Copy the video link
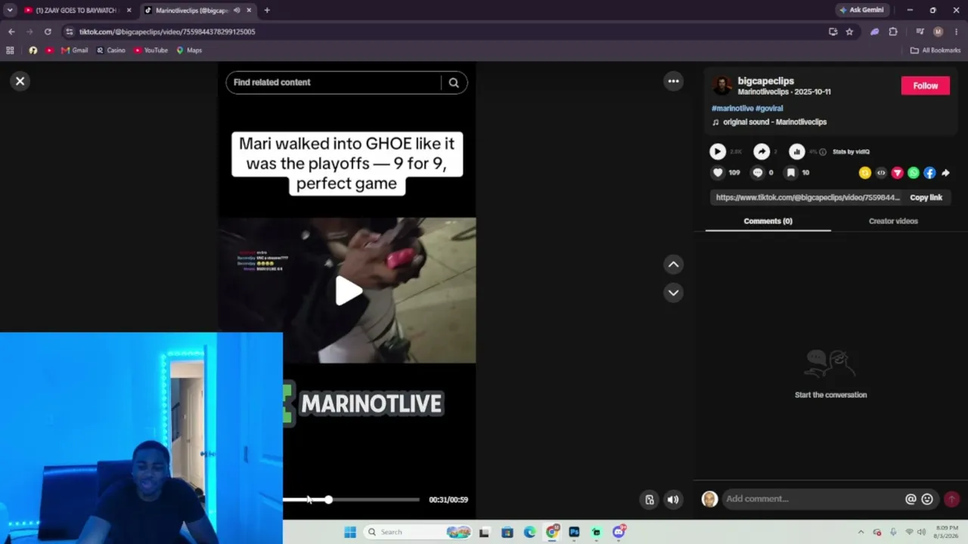 tap(926, 197)
